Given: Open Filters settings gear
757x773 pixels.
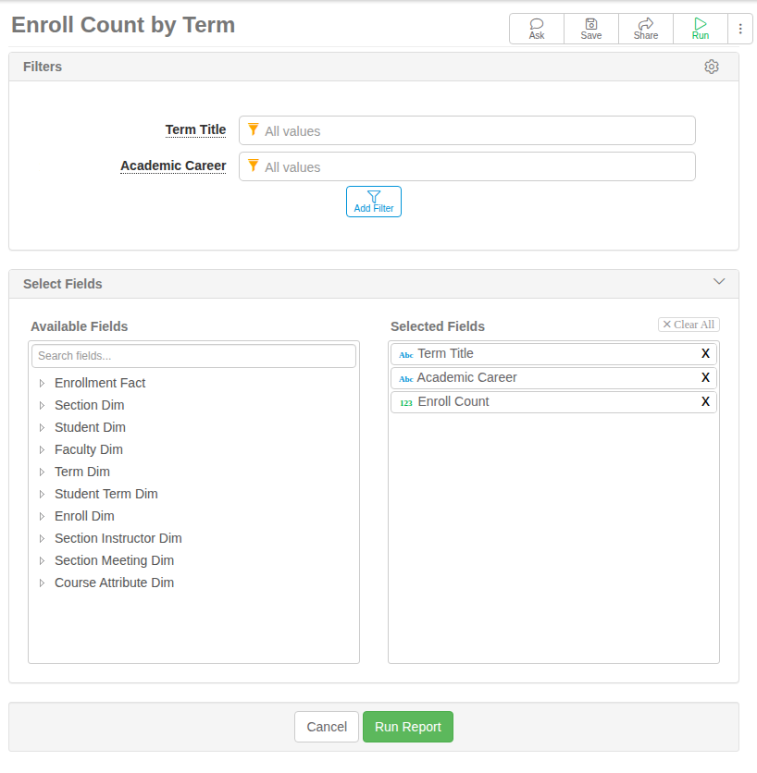Looking at the screenshot, I should click(x=711, y=67).
